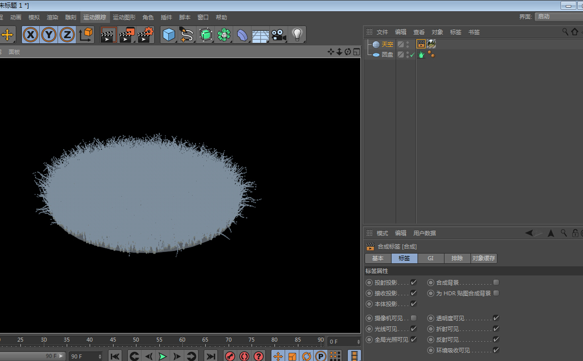The width and height of the screenshot is (583, 361).
Task: Uncheck the 全局光照可见 checkbox
Action: [x=413, y=340]
